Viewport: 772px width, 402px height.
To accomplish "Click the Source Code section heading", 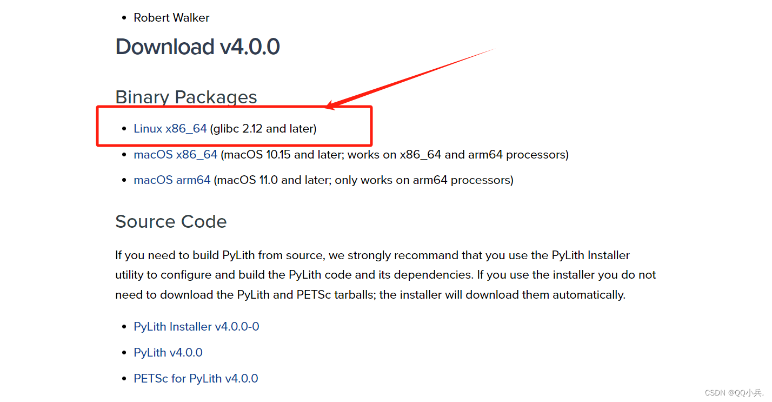I will tap(171, 221).
